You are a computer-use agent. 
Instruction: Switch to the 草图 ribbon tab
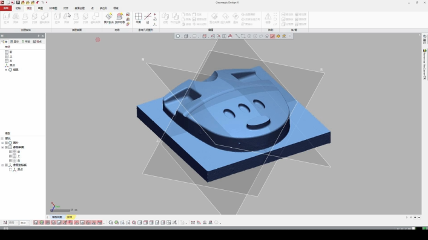point(41,8)
